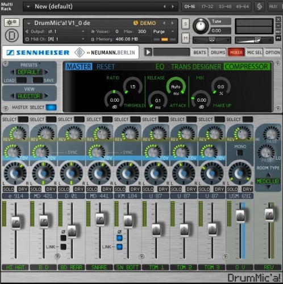The height and width of the screenshot is (284, 283).
Task: Switch to the OPTION page
Action: pos(273,52)
